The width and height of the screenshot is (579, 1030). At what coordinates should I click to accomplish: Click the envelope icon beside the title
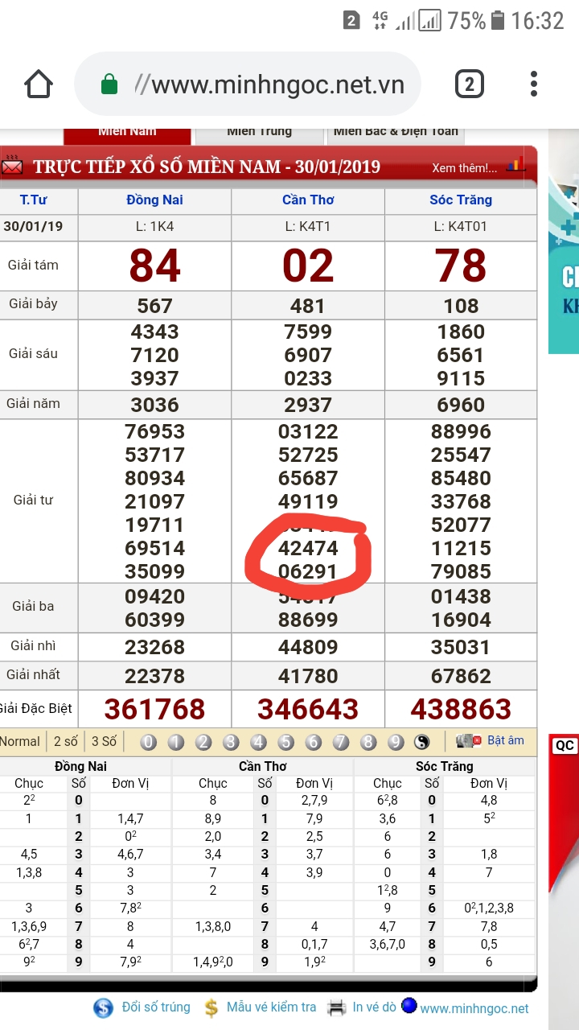tap(12, 167)
